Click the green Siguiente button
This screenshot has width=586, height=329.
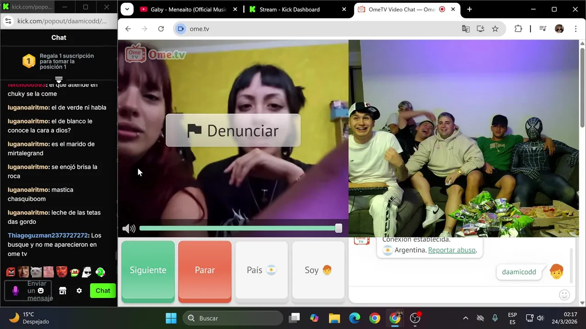148,271
